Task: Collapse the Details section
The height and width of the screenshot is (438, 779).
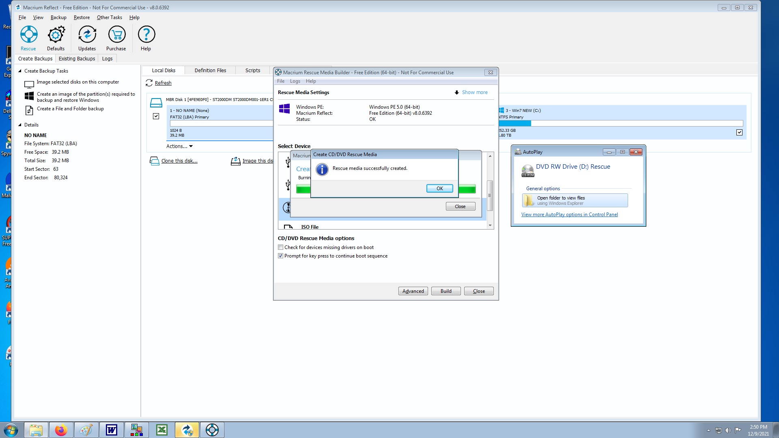Action: pyautogui.click(x=19, y=125)
